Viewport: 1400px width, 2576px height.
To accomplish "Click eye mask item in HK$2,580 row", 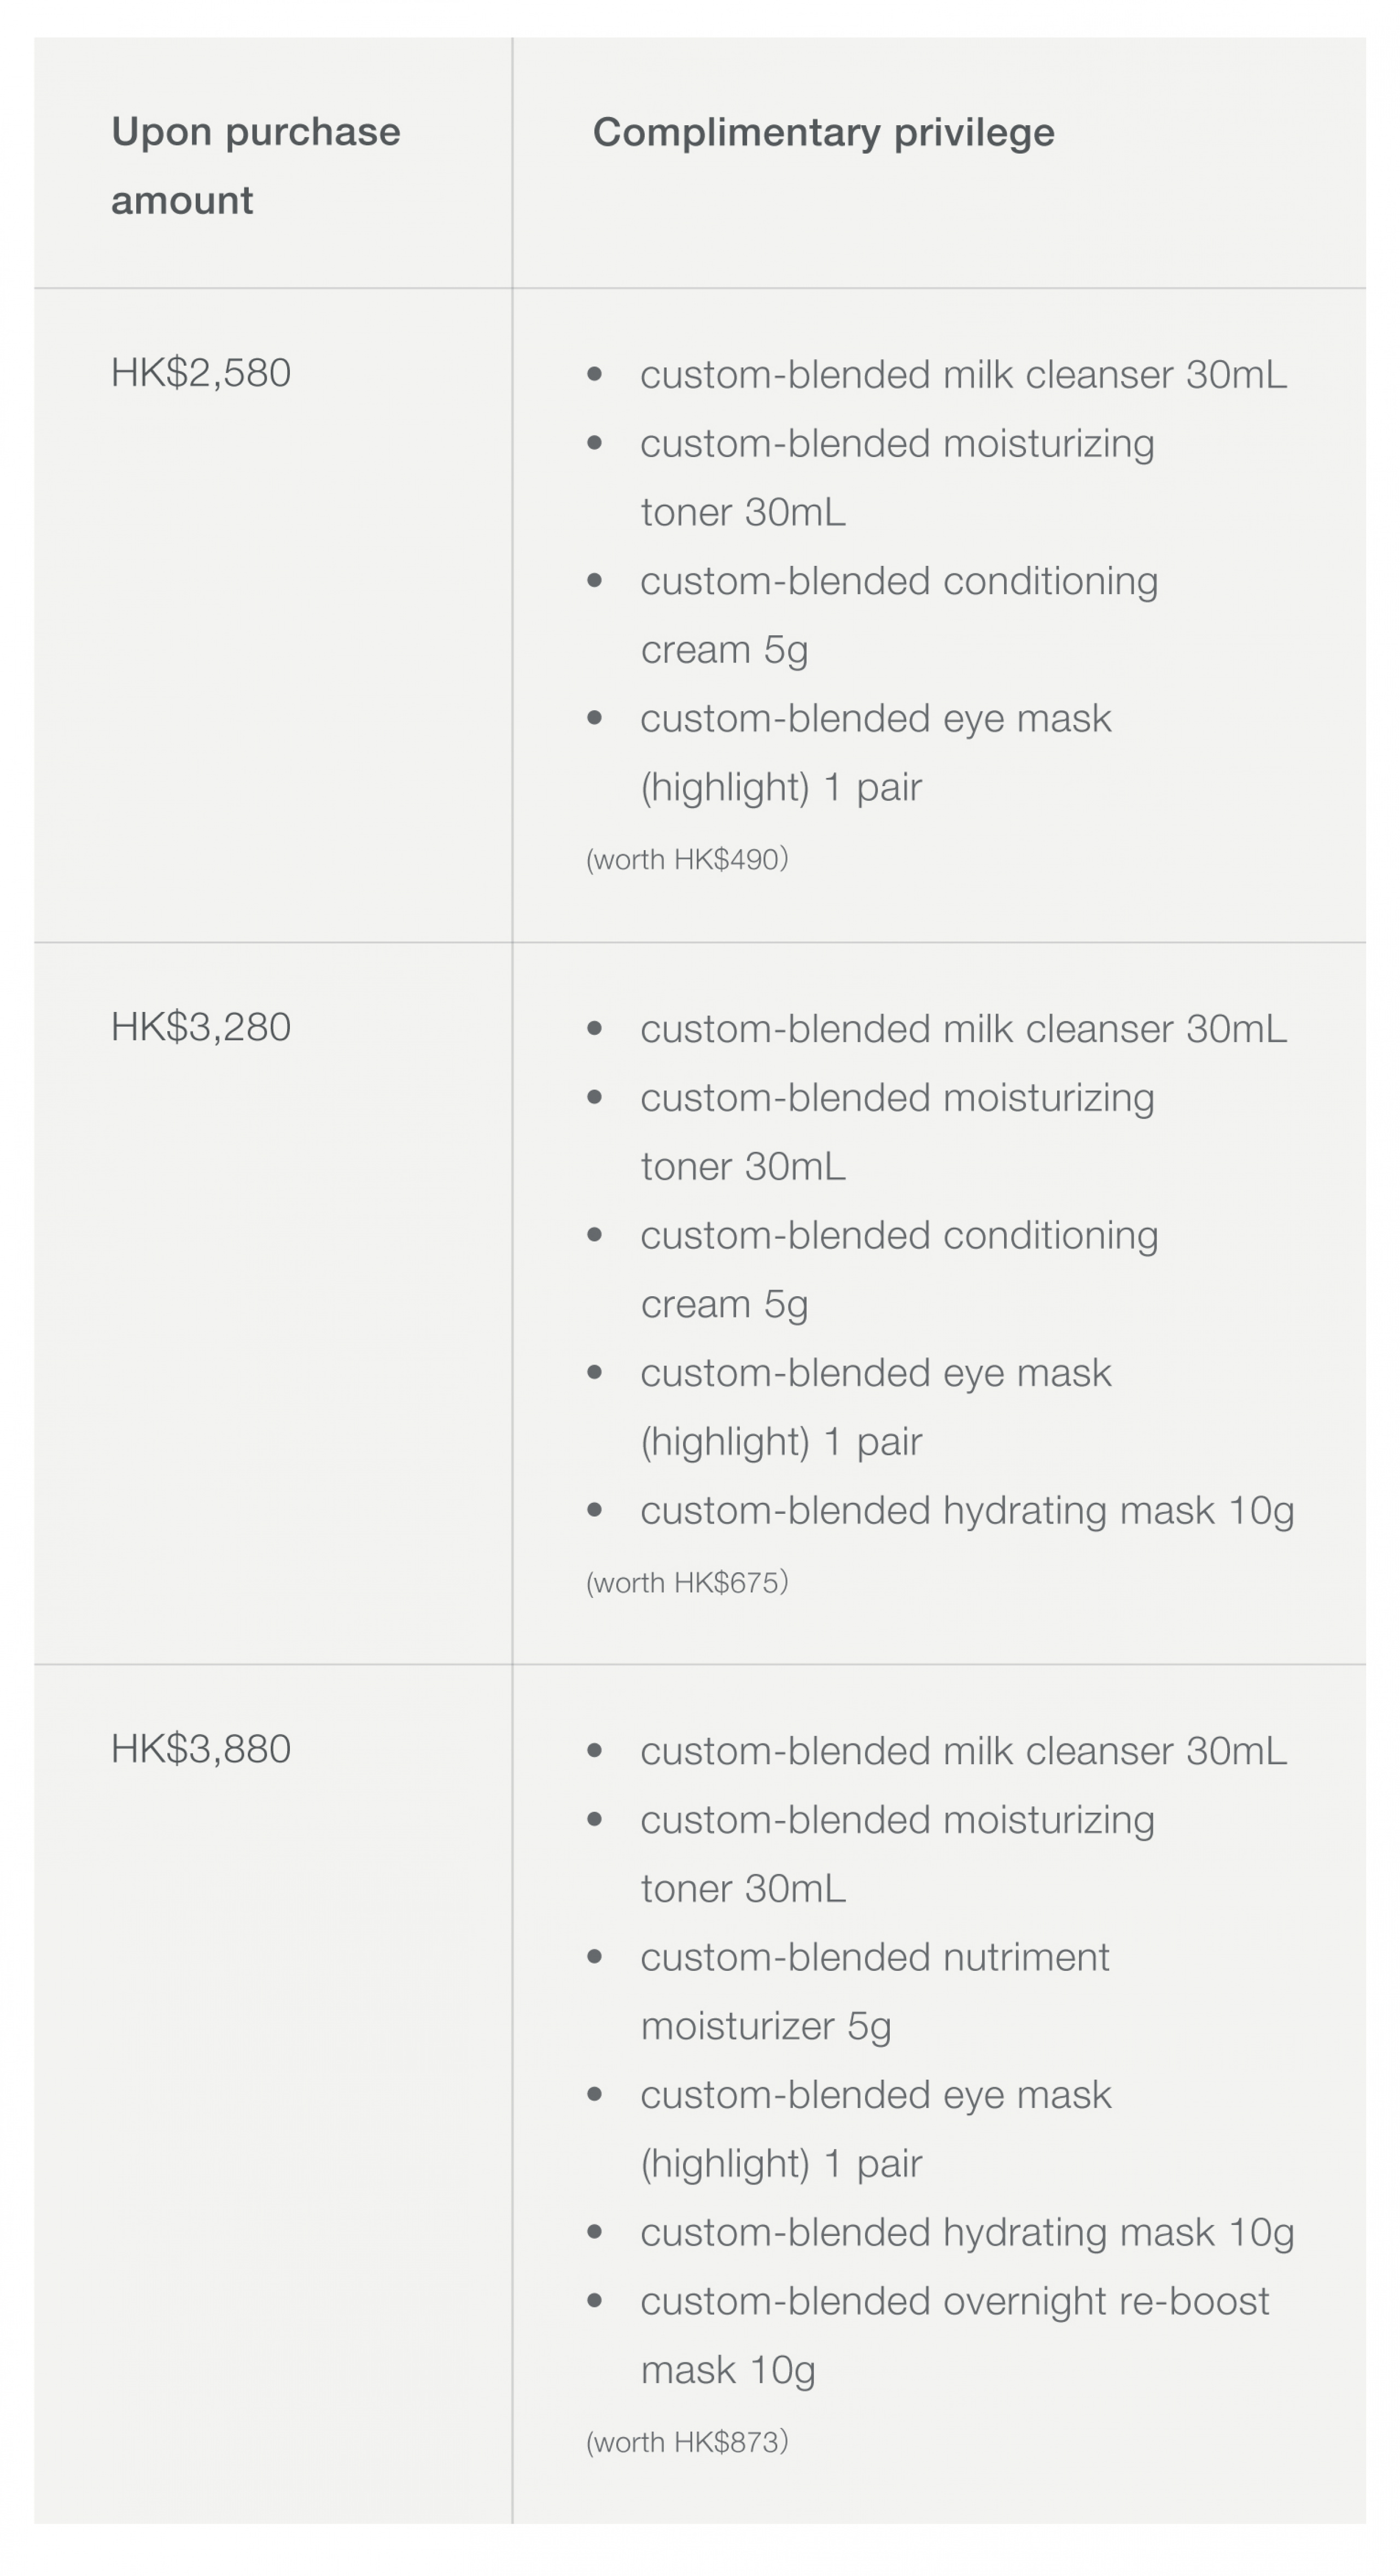I will pos(875,719).
